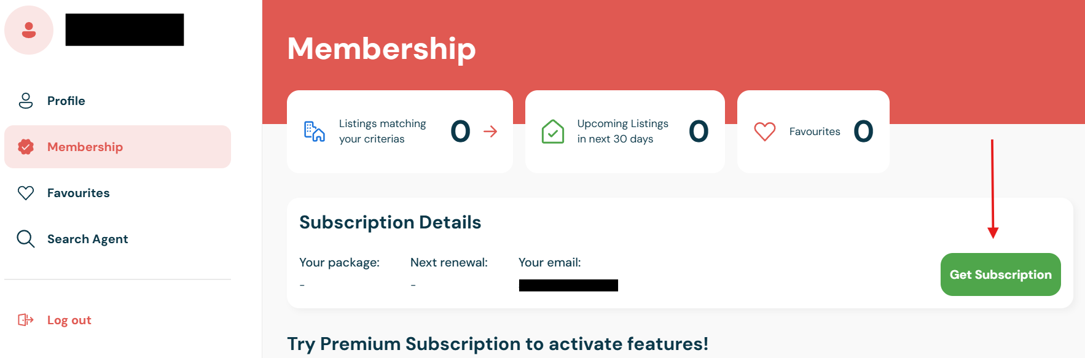Screen dimensions: 1085x358
Task: Open Search Agent page
Action: [118, 239]
